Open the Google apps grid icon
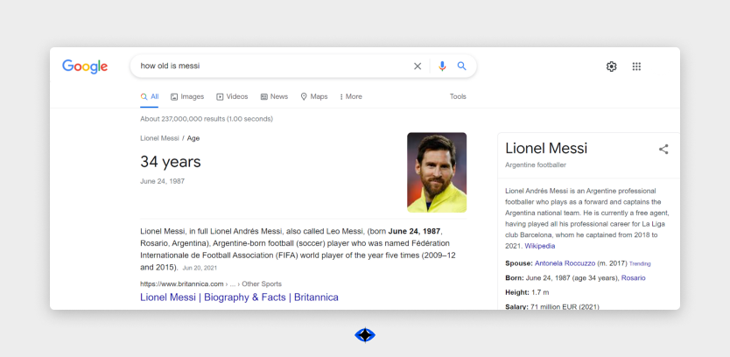 (636, 66)
